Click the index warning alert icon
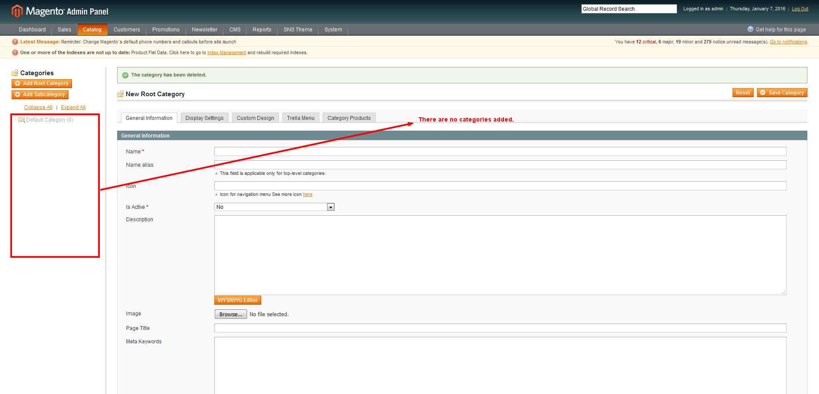Screen dimensions: 819x394 pyautogui.click(x=15, y=53)
